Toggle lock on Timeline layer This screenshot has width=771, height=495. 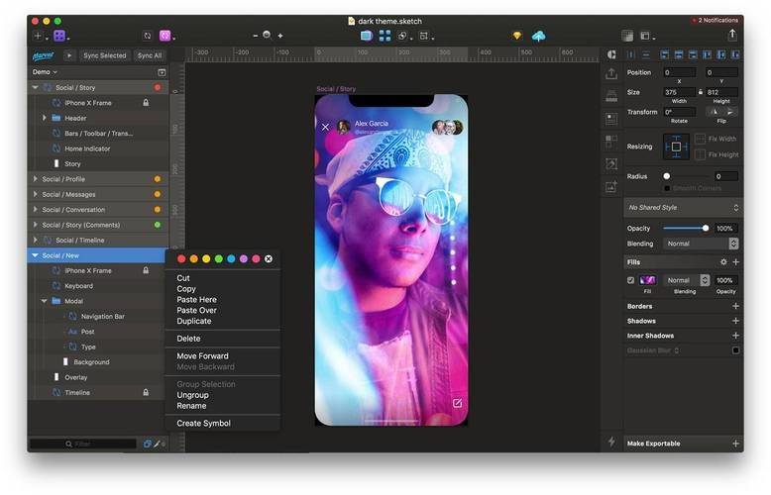[x=146, y=392]
